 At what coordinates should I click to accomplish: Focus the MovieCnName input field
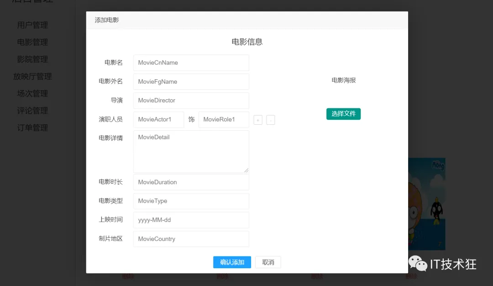(191, 63)
